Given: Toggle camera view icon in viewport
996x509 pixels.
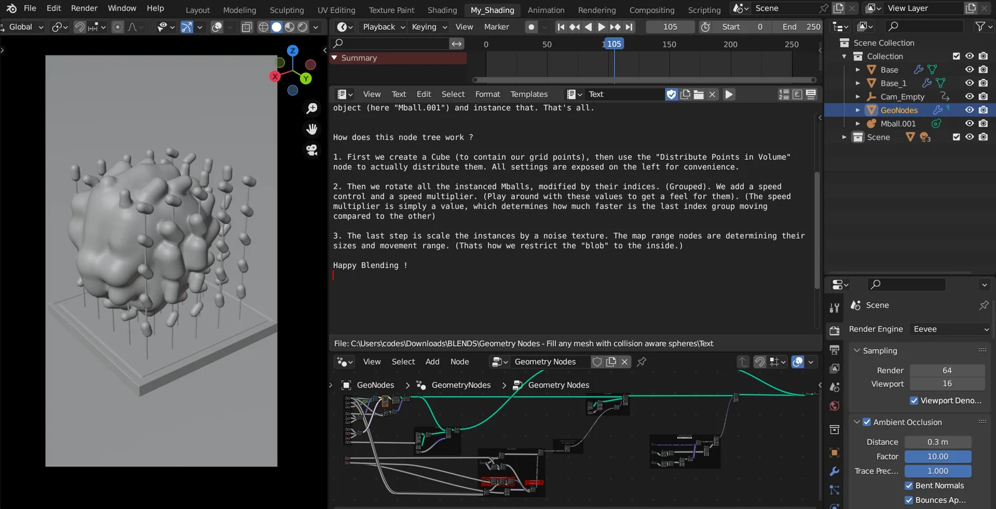Looking at the screenshot, I should coord(312,150).
